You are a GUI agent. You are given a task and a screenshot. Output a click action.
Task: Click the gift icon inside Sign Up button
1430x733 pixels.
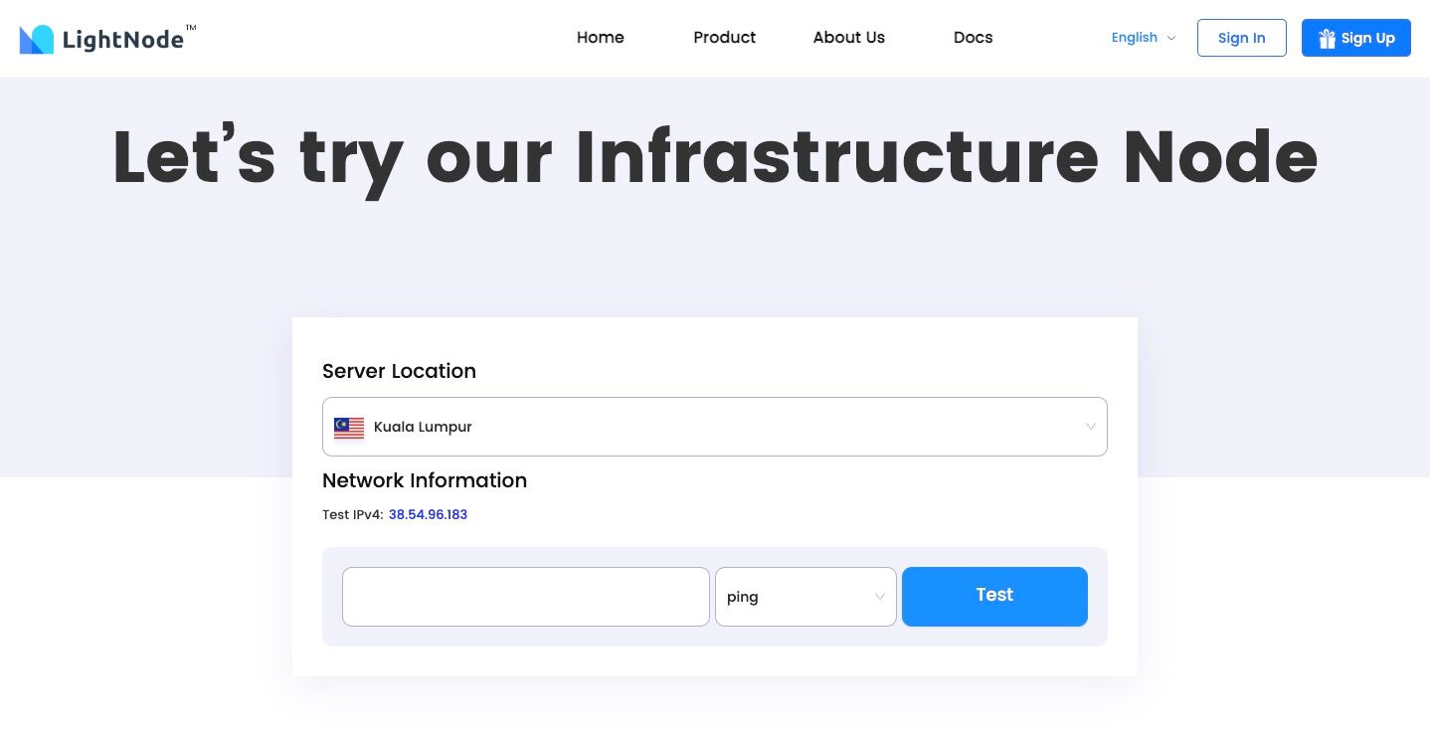click(1327, 38)
